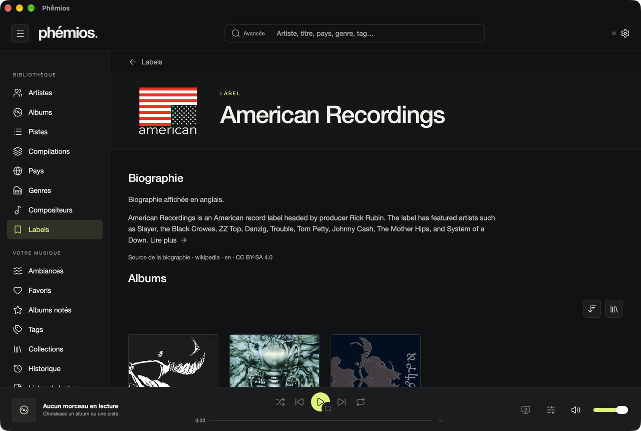Open Albums in the sidebar
Image resolution: width=641 pixels, height=431 pixels.
(x=55, y=112)
